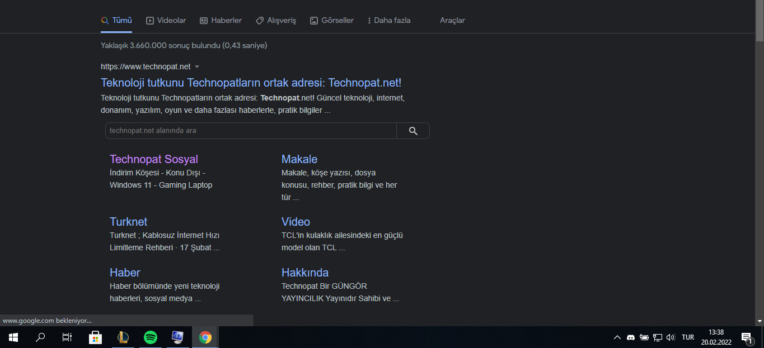Launch League of Legends from the taskbar

tap(123, 337)
